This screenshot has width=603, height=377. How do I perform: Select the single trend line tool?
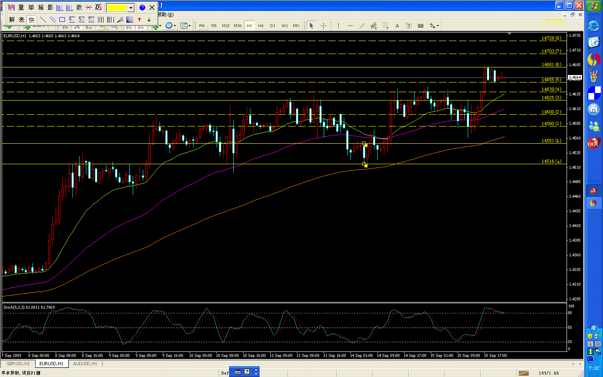[43, 20]
